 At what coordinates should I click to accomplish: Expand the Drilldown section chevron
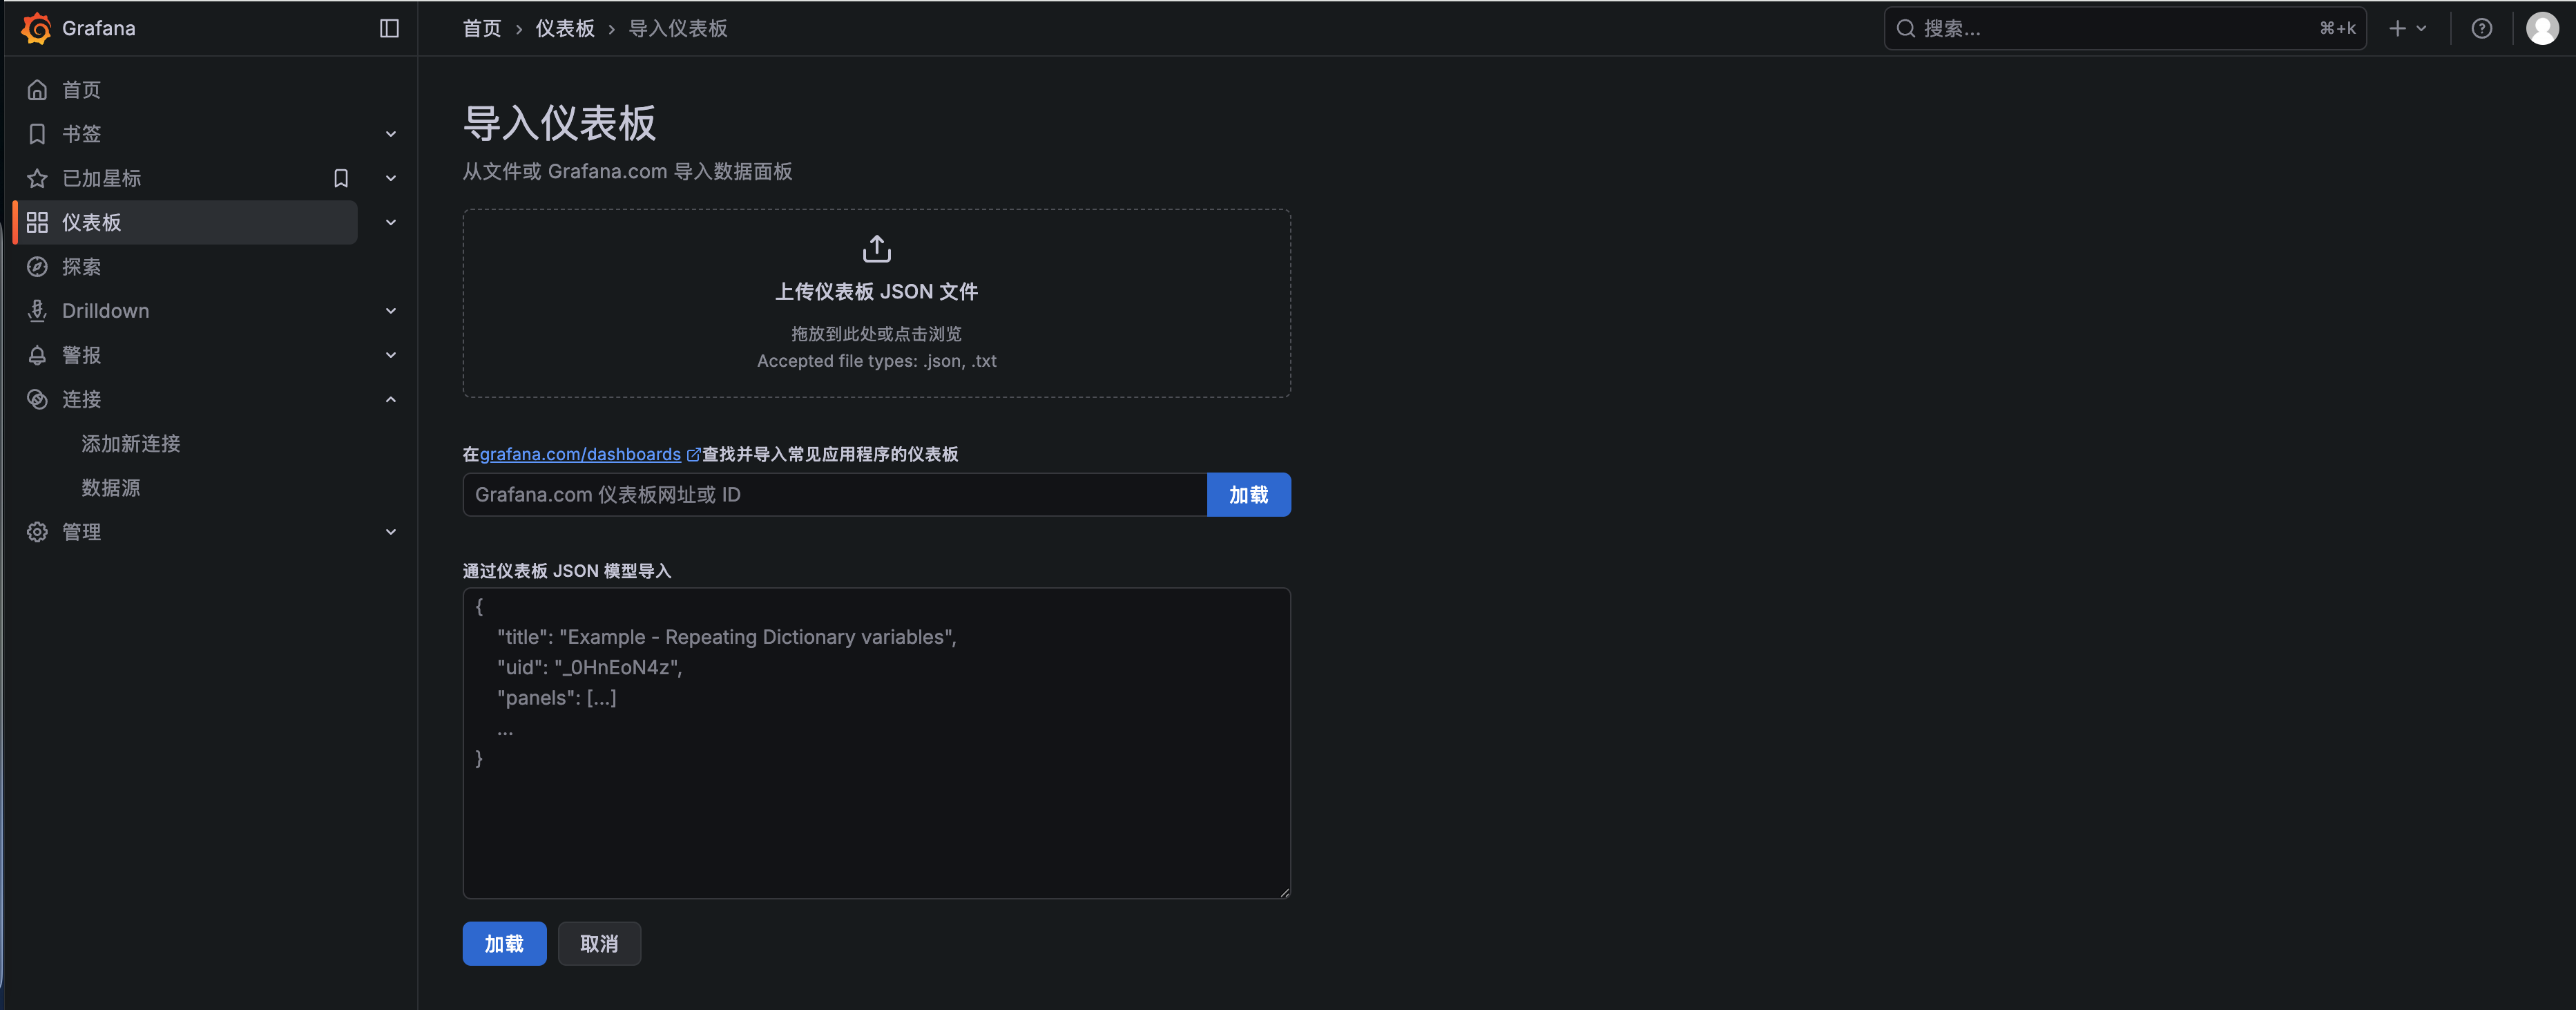coord(391,311)
